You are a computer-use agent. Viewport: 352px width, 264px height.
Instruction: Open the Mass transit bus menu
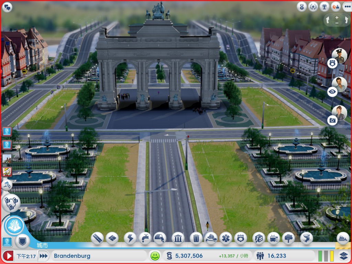coord(274,239)
